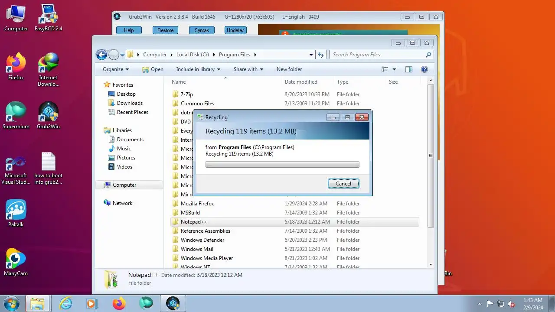This screenshot has width=555, height=312.
Task: Click the Explorer Forward arrow button
Action: (114, 55)
